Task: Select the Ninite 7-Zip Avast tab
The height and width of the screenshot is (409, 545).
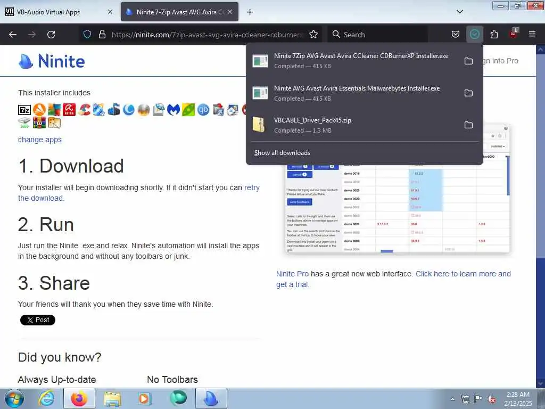Action: click(179, 12)
